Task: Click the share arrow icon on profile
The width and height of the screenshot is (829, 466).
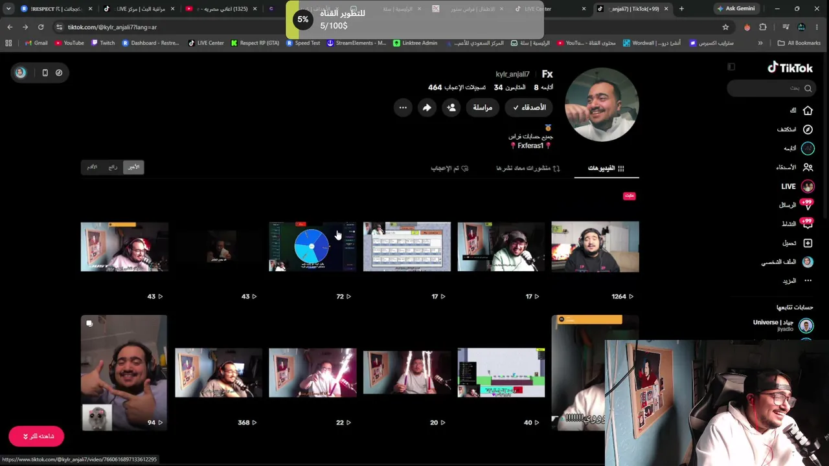Action: [427, 107]
